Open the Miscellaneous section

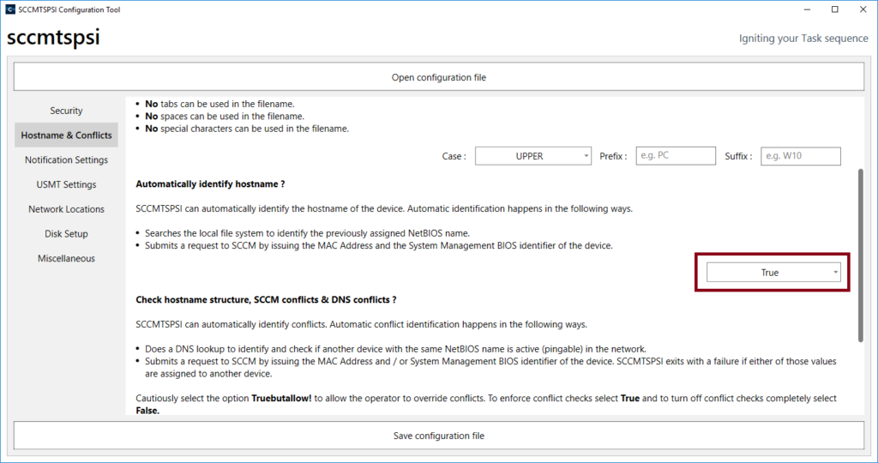tap(66, 259)
